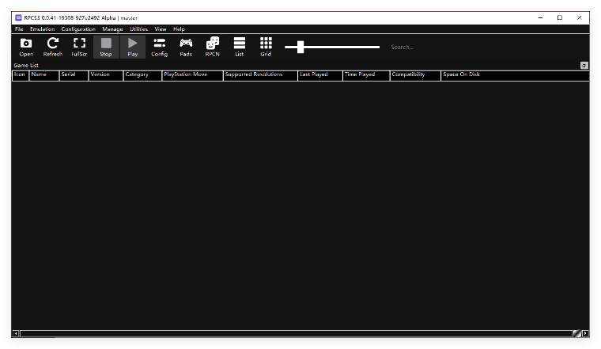Sort by Compatibility column header

click(415, 74)
